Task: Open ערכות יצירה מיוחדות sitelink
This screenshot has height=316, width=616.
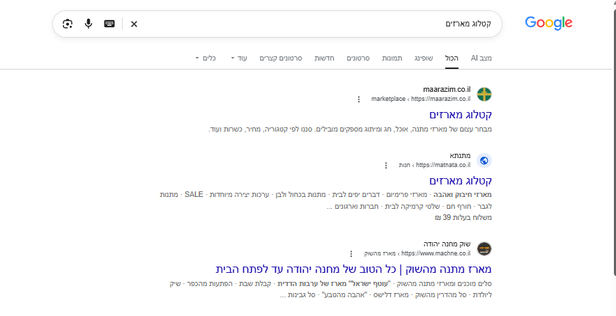Action: tap(238, 195)
